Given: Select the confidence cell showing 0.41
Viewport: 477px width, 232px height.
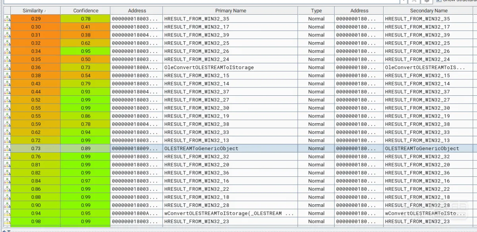Looking at the screenshot, I should [x=85, y=27].
